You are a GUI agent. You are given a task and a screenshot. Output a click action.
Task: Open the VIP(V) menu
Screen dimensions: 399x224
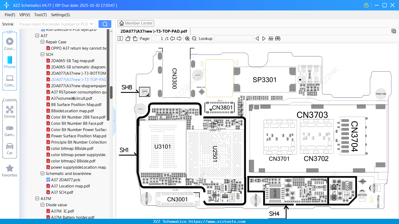click(25, 15)
